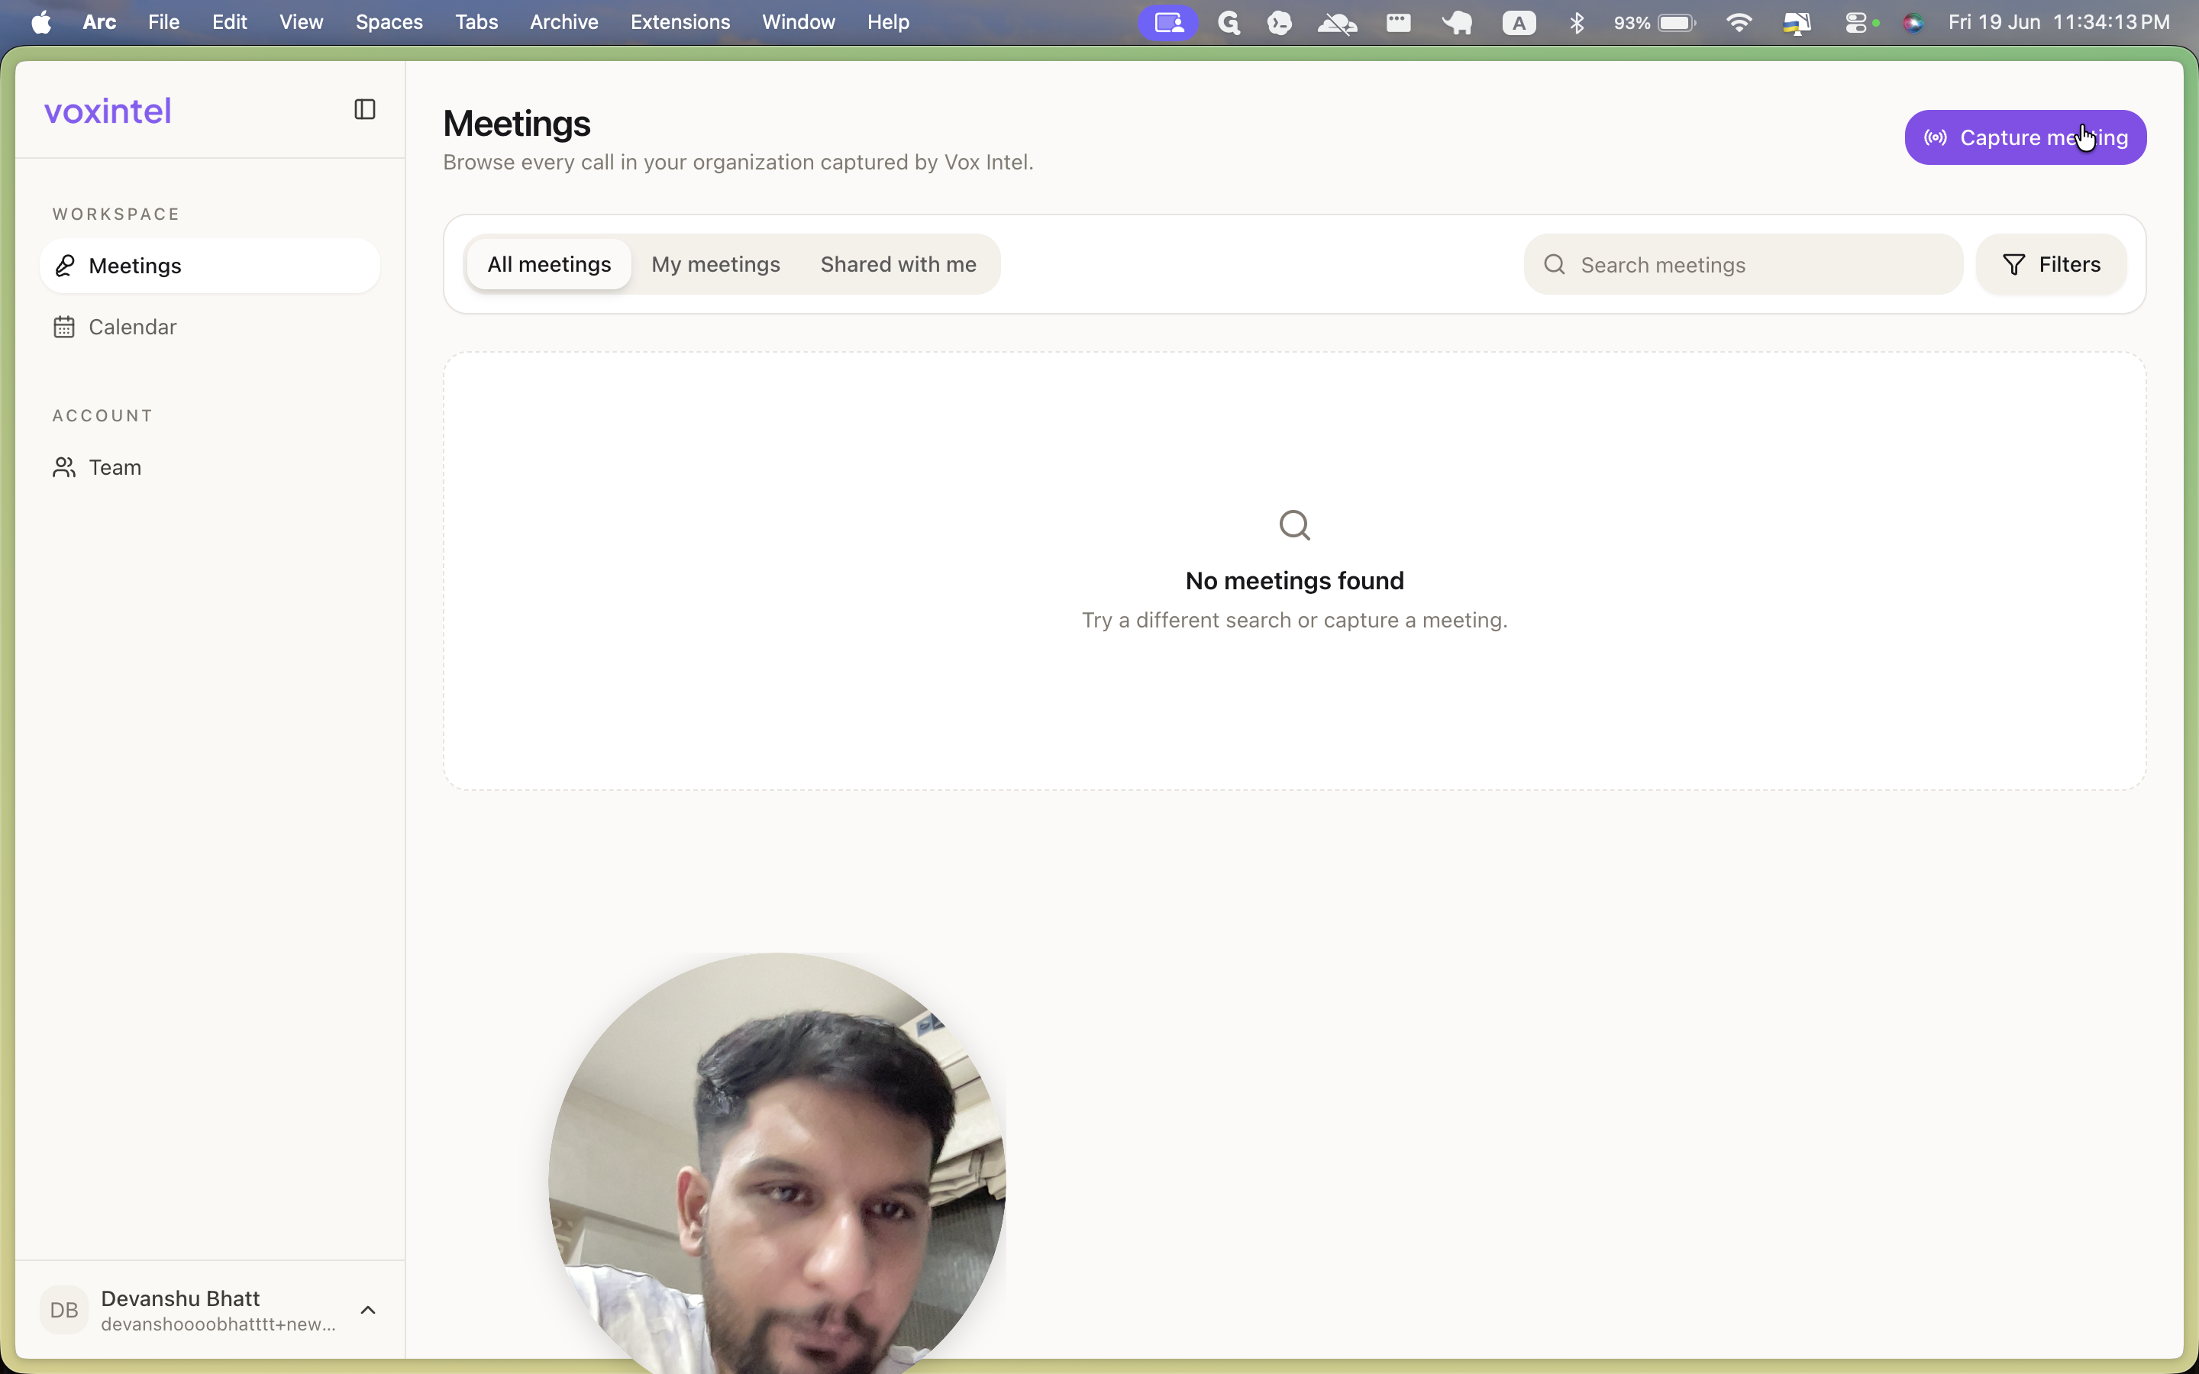Click the broadcast icon on Capture meeting

pos(1936,137)
